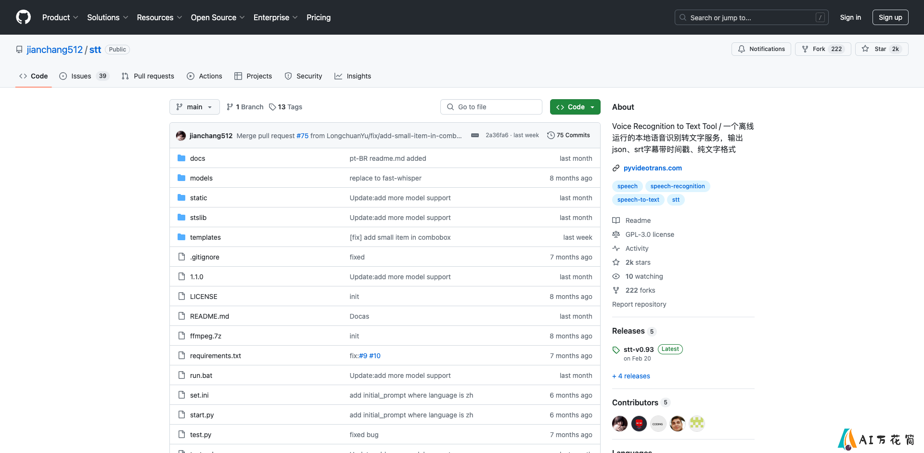The width and height of the screenshot is (924, 453).
Task: Open the Solutions menu dropdown
Action: pos(108,17)
